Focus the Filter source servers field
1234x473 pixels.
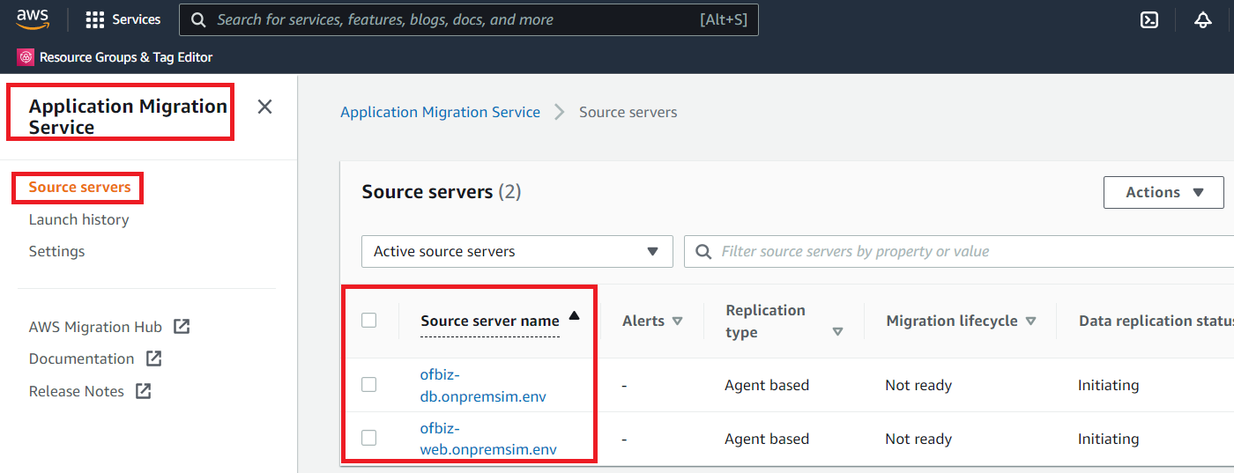(x=960, y=251)
